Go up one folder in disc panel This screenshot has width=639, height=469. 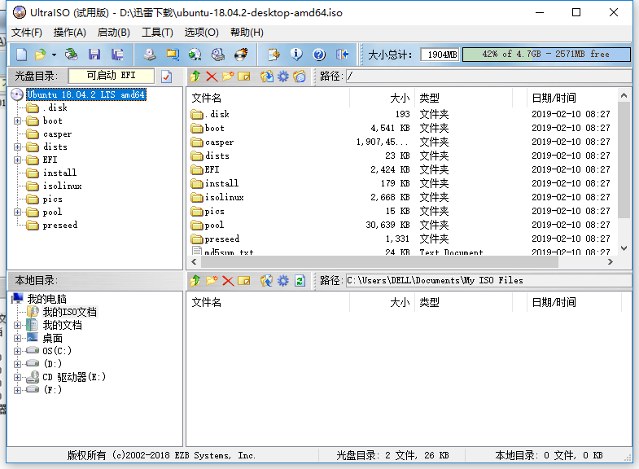tap(195, 77)
